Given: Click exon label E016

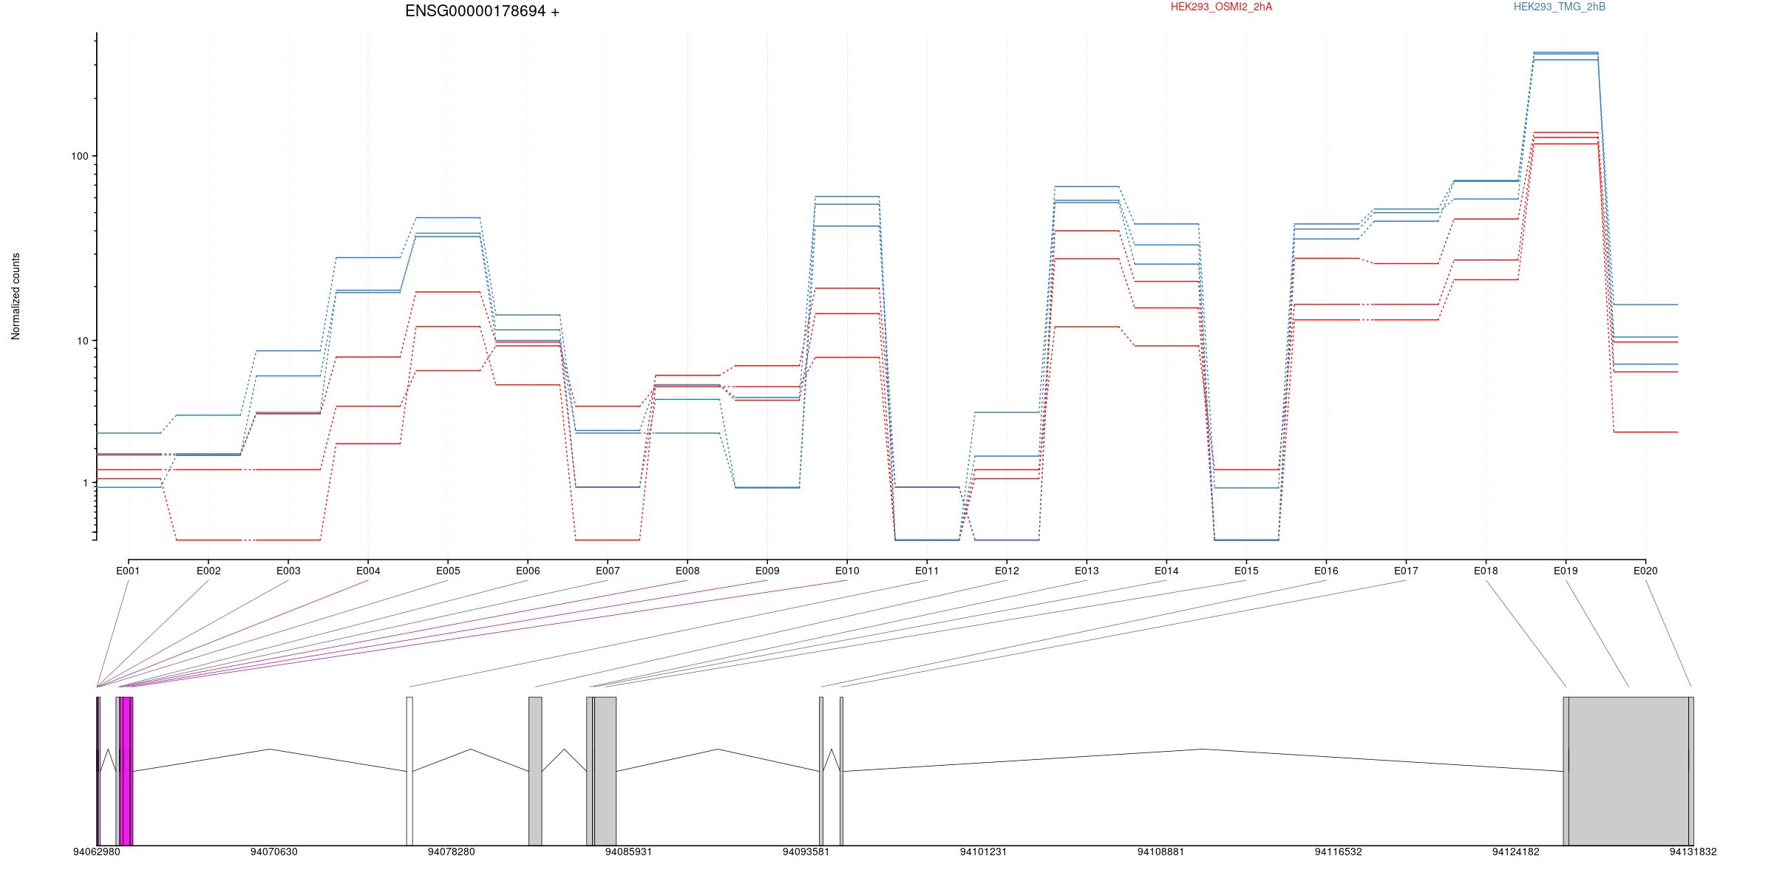Looking at the screenshot, I should (1326, 571).
